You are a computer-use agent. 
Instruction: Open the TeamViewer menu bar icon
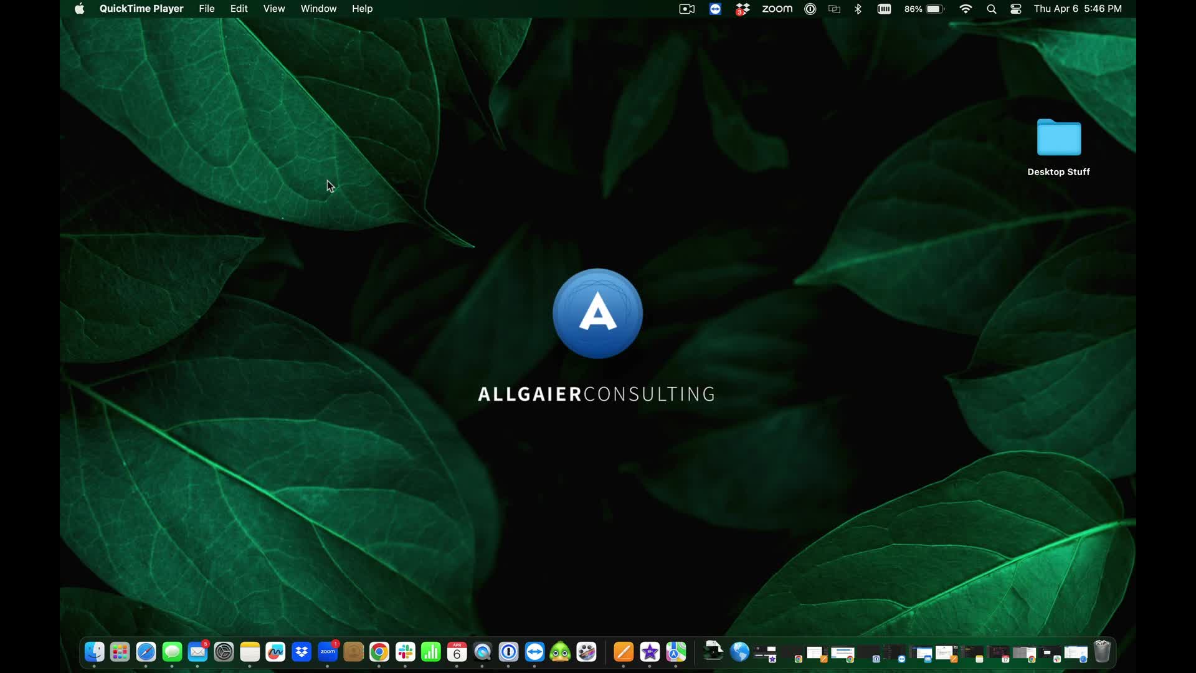click(x=715, y=9)
